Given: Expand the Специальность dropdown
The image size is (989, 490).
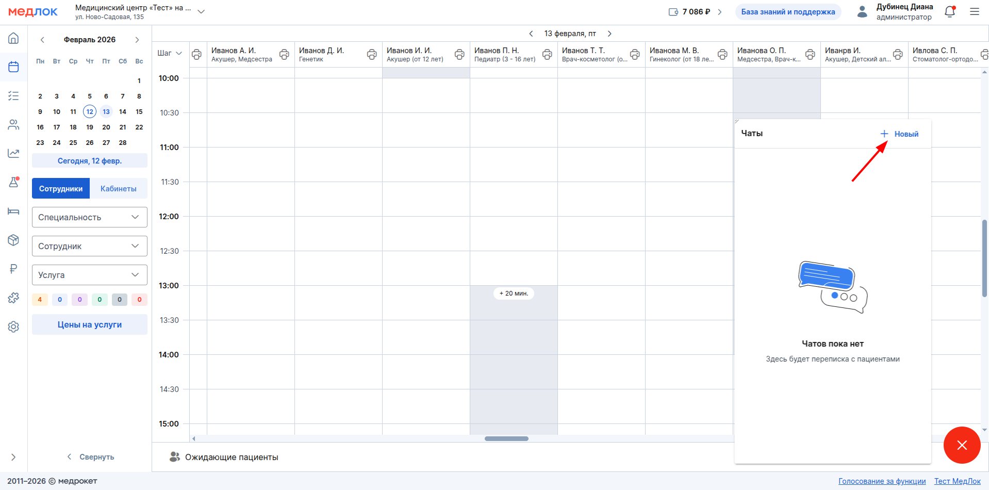Looking at the screenshot, I should point(90,217).
